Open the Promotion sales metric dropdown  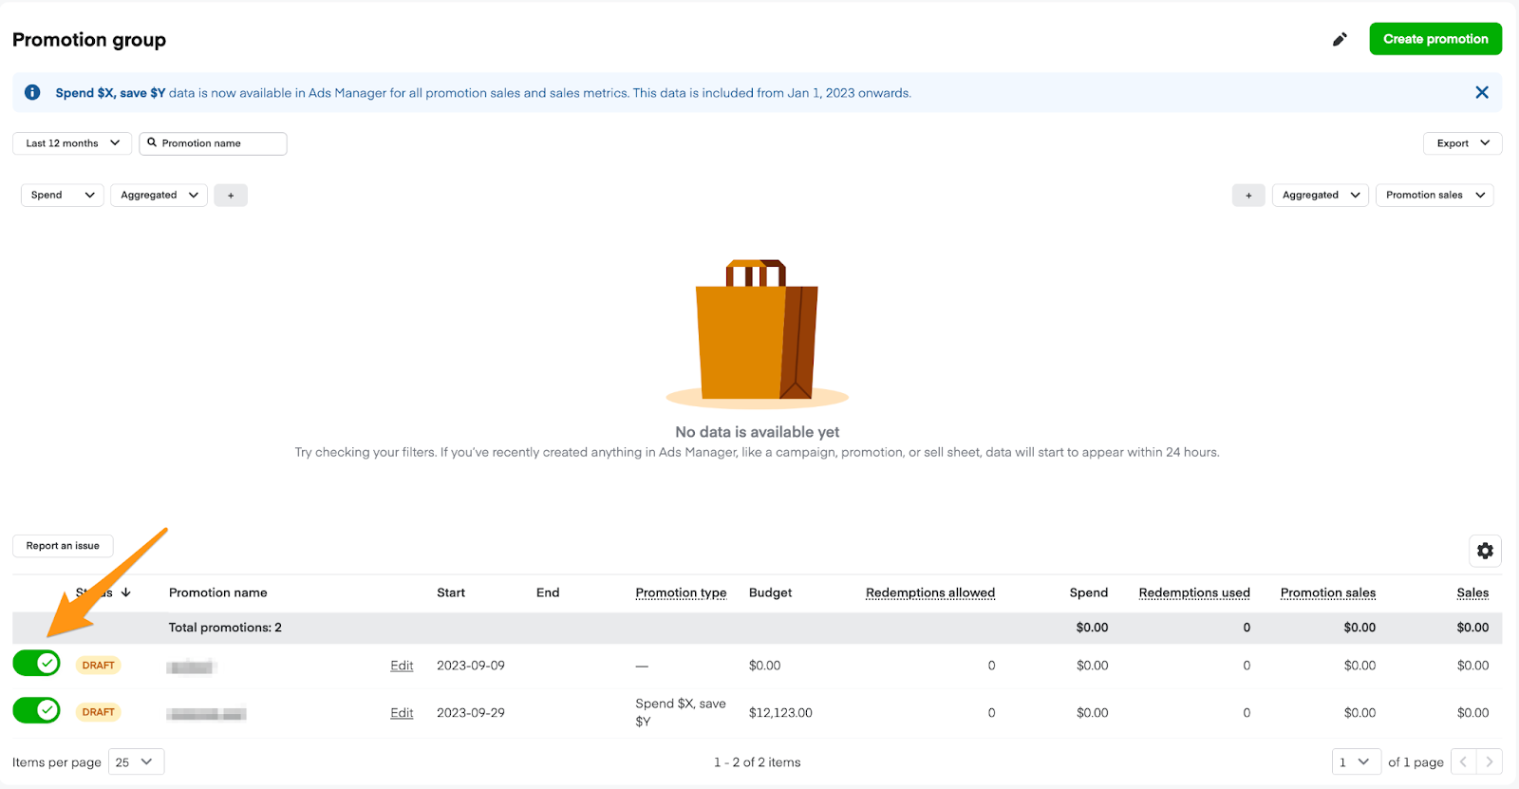[x=1434, y=196]
